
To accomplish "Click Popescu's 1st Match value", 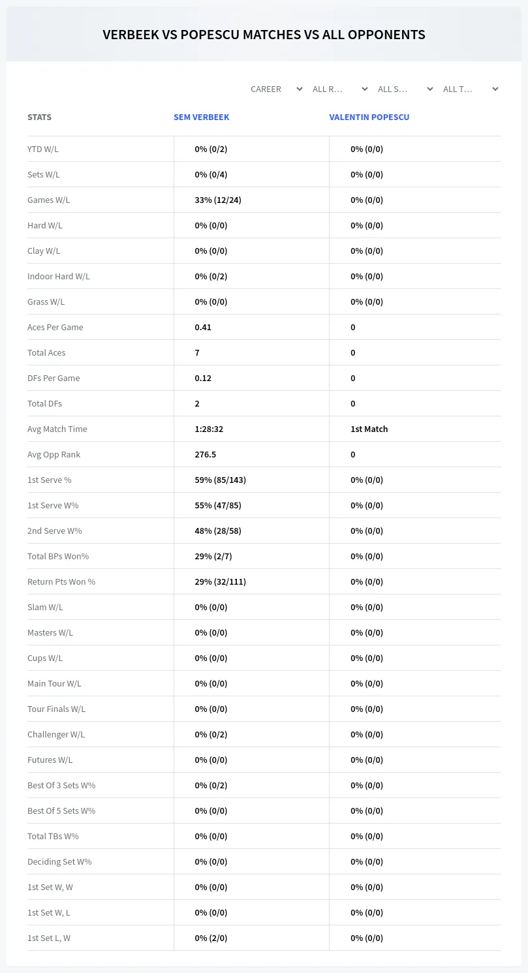I will coord(369,429).
